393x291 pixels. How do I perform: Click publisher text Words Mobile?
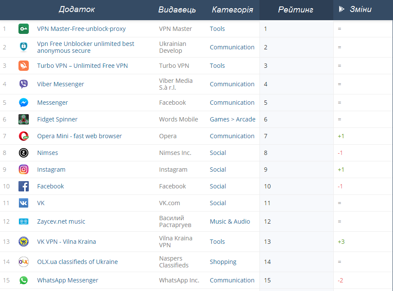click(x=178, y=119)
